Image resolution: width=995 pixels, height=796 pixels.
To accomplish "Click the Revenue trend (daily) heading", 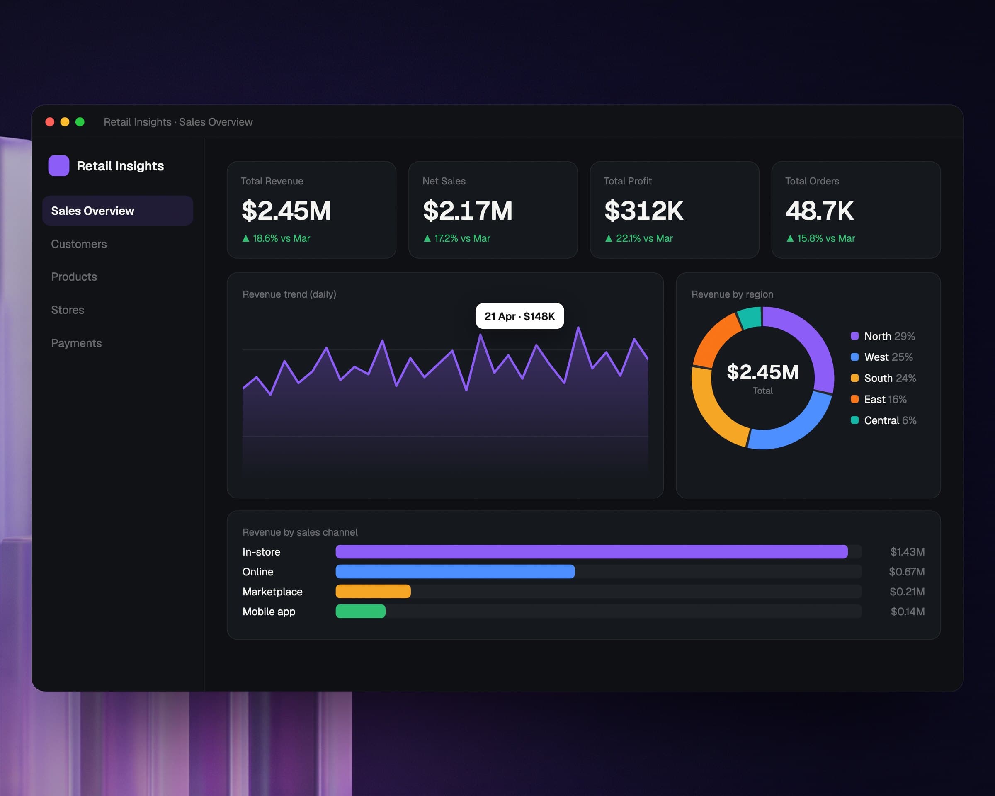I will pyautogui.click(x=289, y=294).
